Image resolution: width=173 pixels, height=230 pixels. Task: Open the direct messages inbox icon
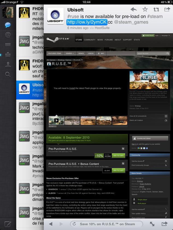[8, 55]
